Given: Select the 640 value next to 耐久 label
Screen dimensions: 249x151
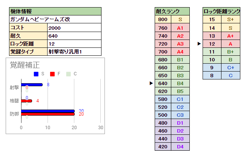Looking at the screenshot, I should tap(74, 36).
